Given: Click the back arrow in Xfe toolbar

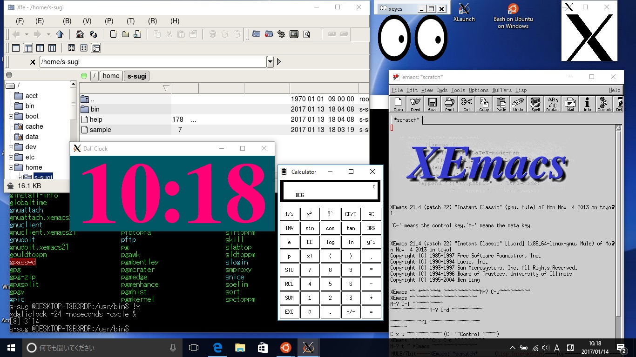Looking at the screenshot, I should 16,34.
